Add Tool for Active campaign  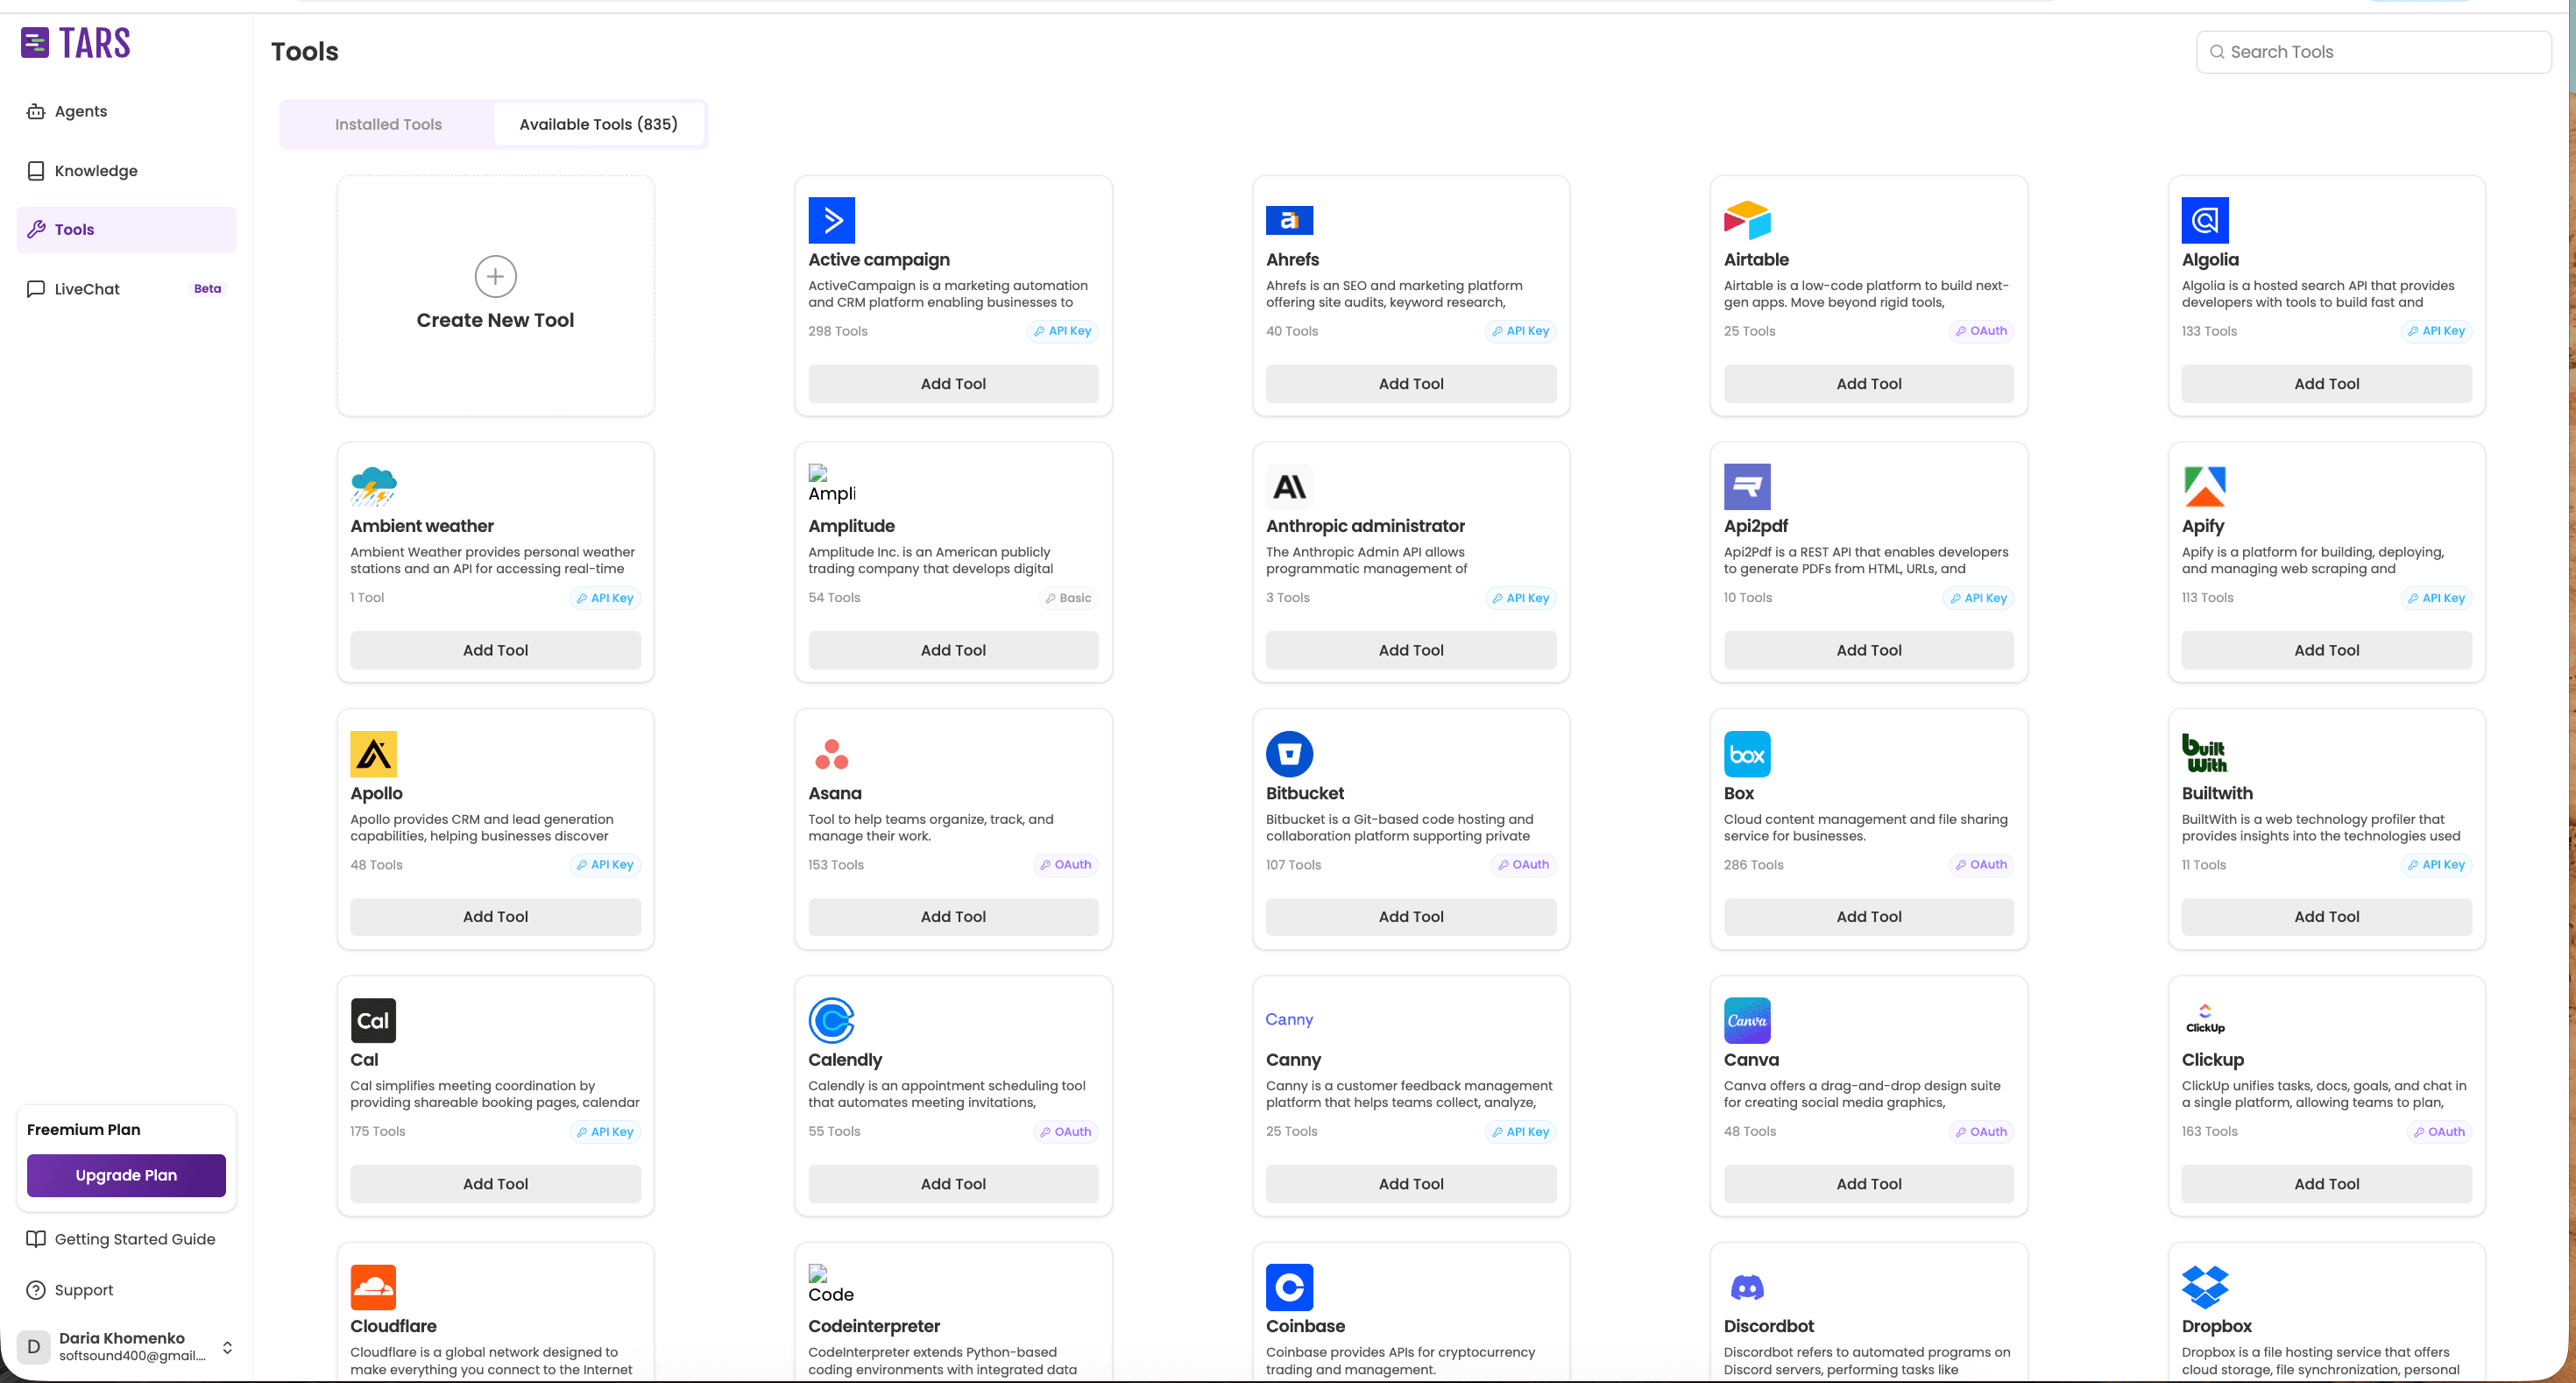coord(953,384)
